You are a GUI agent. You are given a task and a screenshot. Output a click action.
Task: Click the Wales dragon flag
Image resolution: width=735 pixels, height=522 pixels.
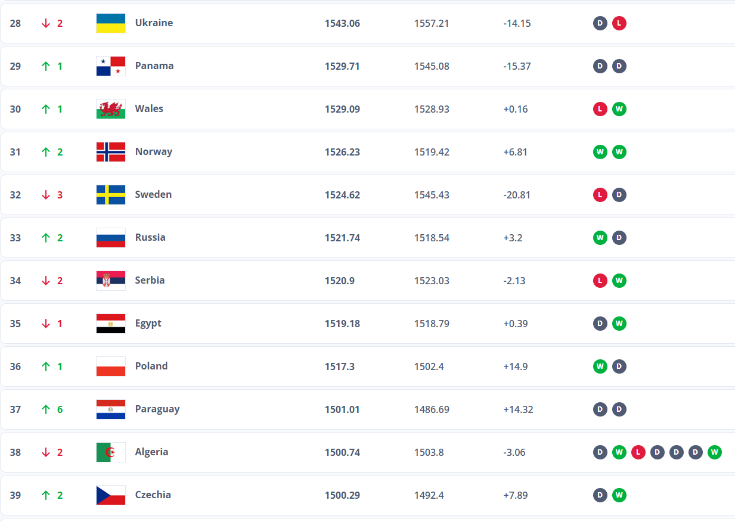tap(111, 109)
